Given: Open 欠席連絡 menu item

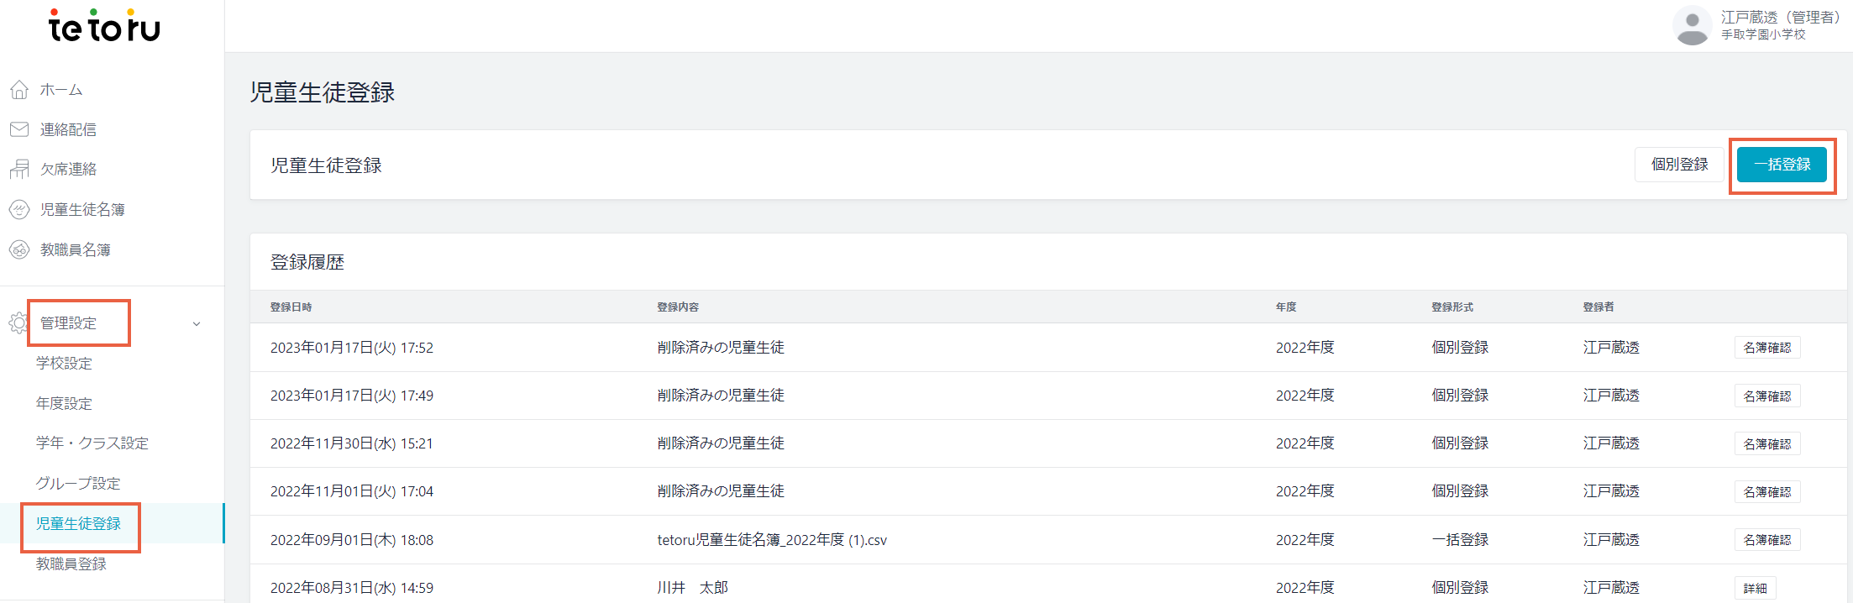Looking at the screenshot, I should (68, 169).
